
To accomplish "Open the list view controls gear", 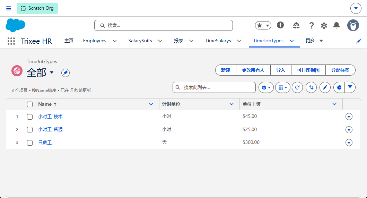I will [266, 87].
